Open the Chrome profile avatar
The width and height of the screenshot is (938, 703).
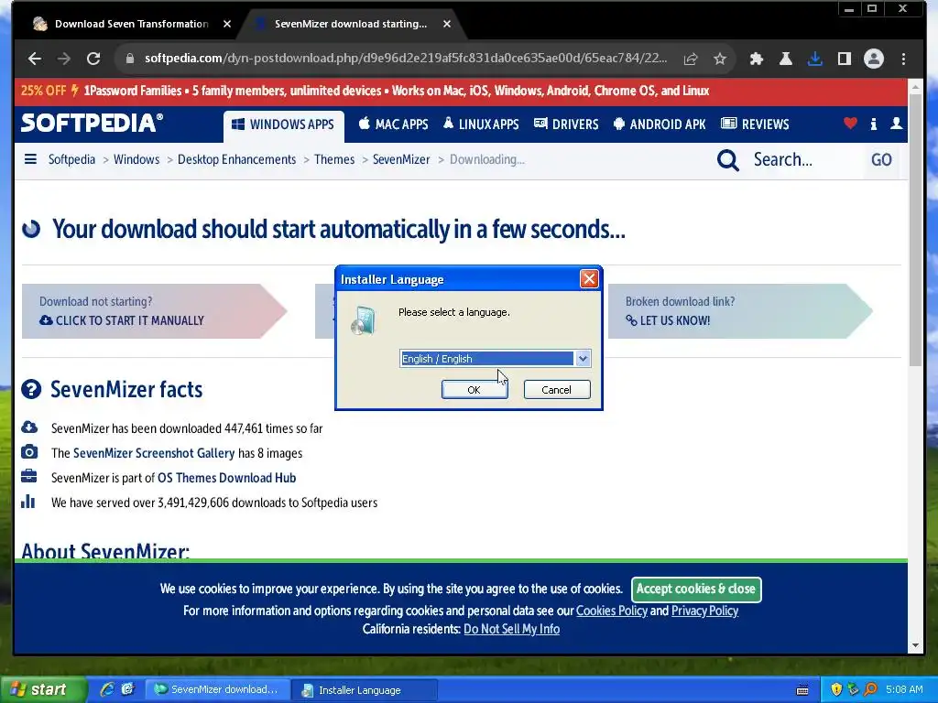click(873, 59)
